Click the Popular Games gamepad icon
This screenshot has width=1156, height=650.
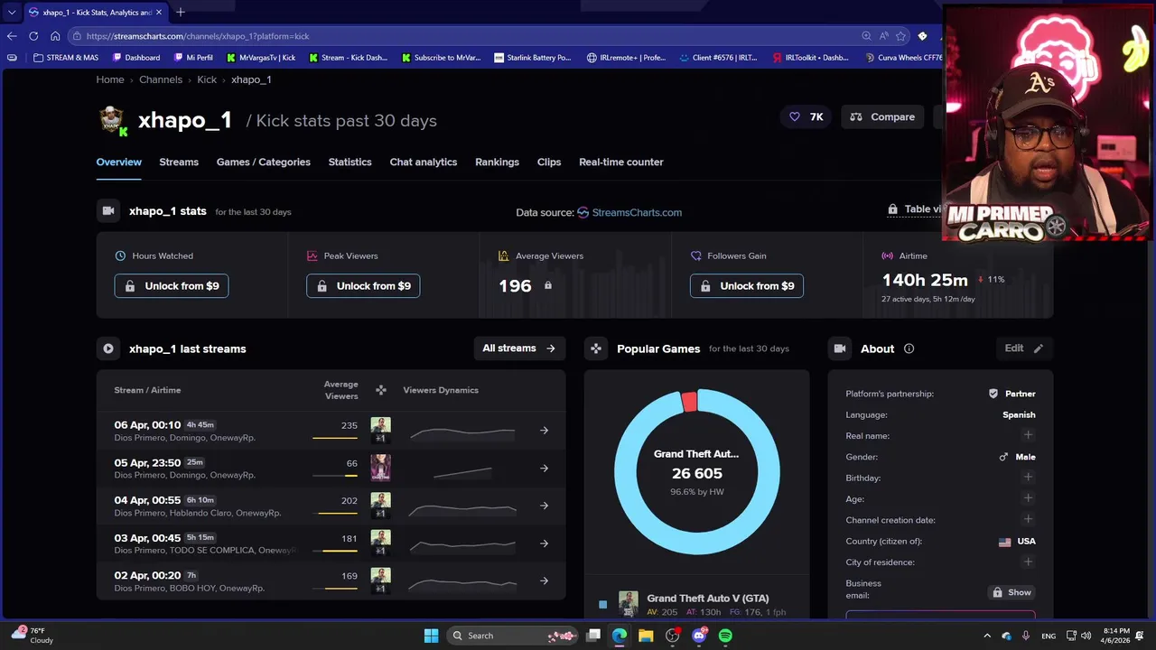coord(595,348)
